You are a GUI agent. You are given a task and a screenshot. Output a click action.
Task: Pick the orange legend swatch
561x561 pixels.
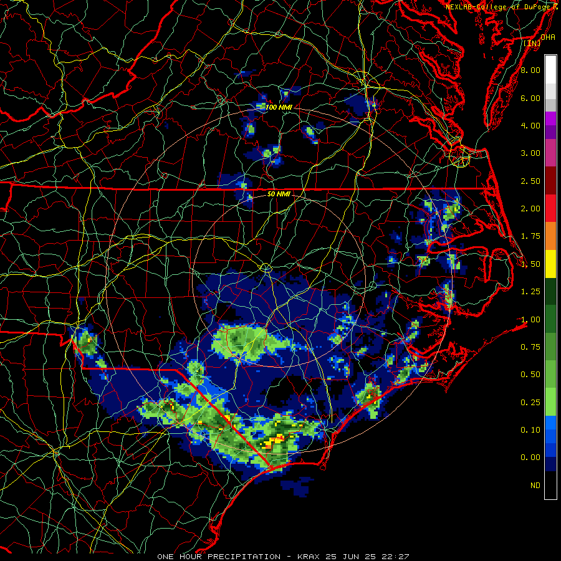point(550,236)
